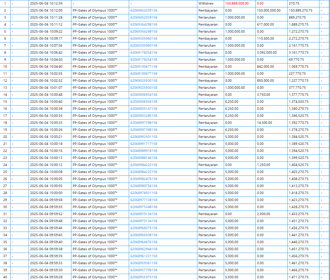Select timestamp 2025-06-04 10:12:39
Viewport: 330px width, 280px height.
[46, 4]
